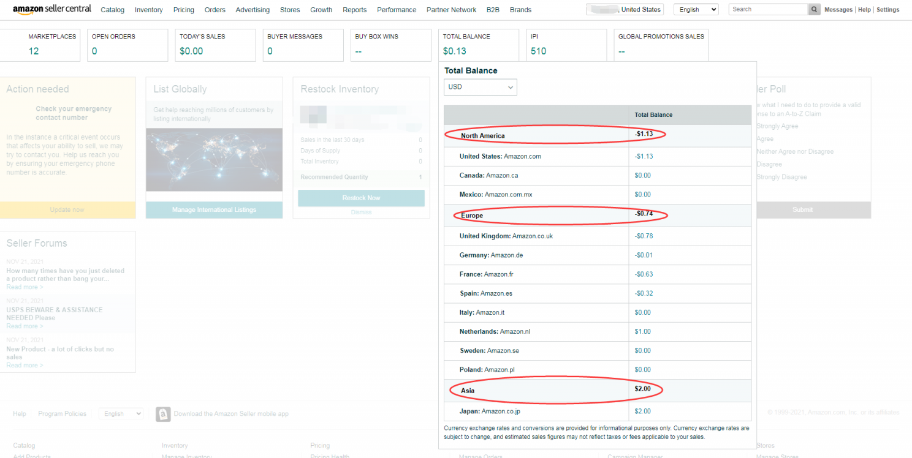Click into the Search field
The height and width of the screenshot is (458, 912).
coord(769,9)
